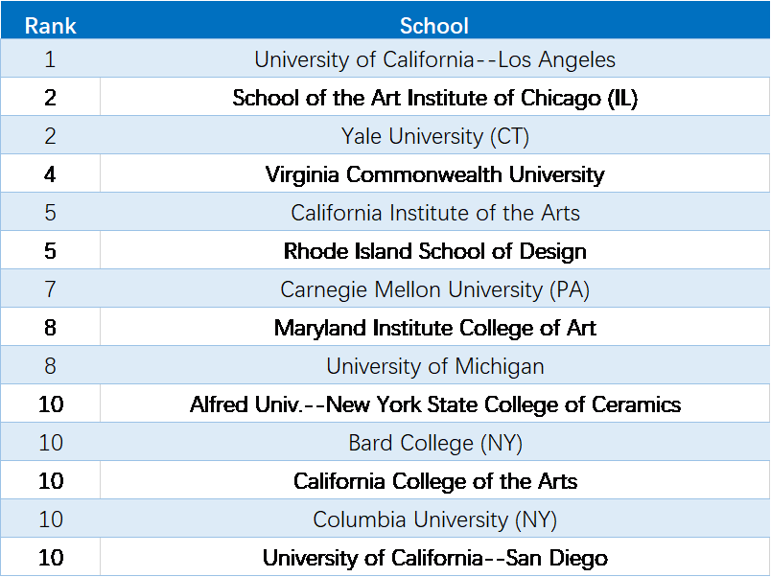The width and height of the screenshot is (771, 577).
Task: Select the Rhode Island School of Design cell
Action: point(434,251)
